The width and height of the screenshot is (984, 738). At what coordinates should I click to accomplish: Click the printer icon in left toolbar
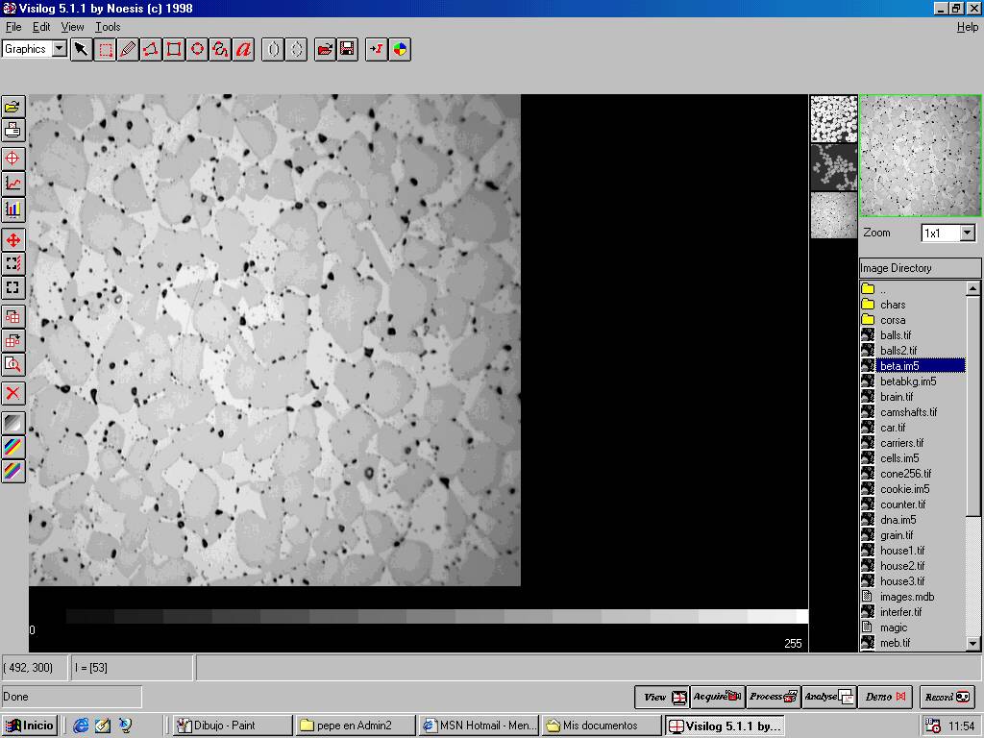click(x=12, y=130)
